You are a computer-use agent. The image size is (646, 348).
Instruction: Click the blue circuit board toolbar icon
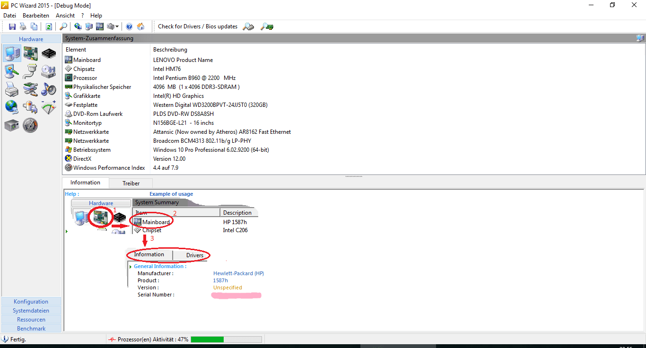[100, 26]
